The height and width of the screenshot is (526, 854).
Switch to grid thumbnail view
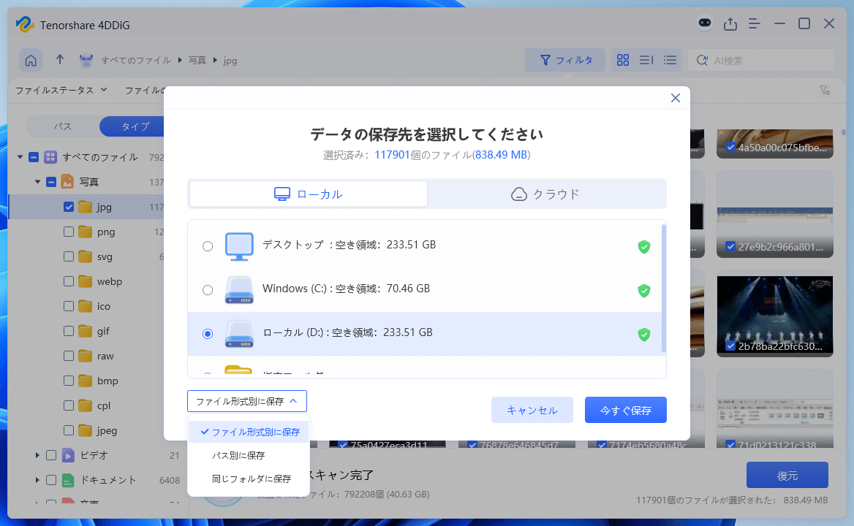click(x=622, y=60)
